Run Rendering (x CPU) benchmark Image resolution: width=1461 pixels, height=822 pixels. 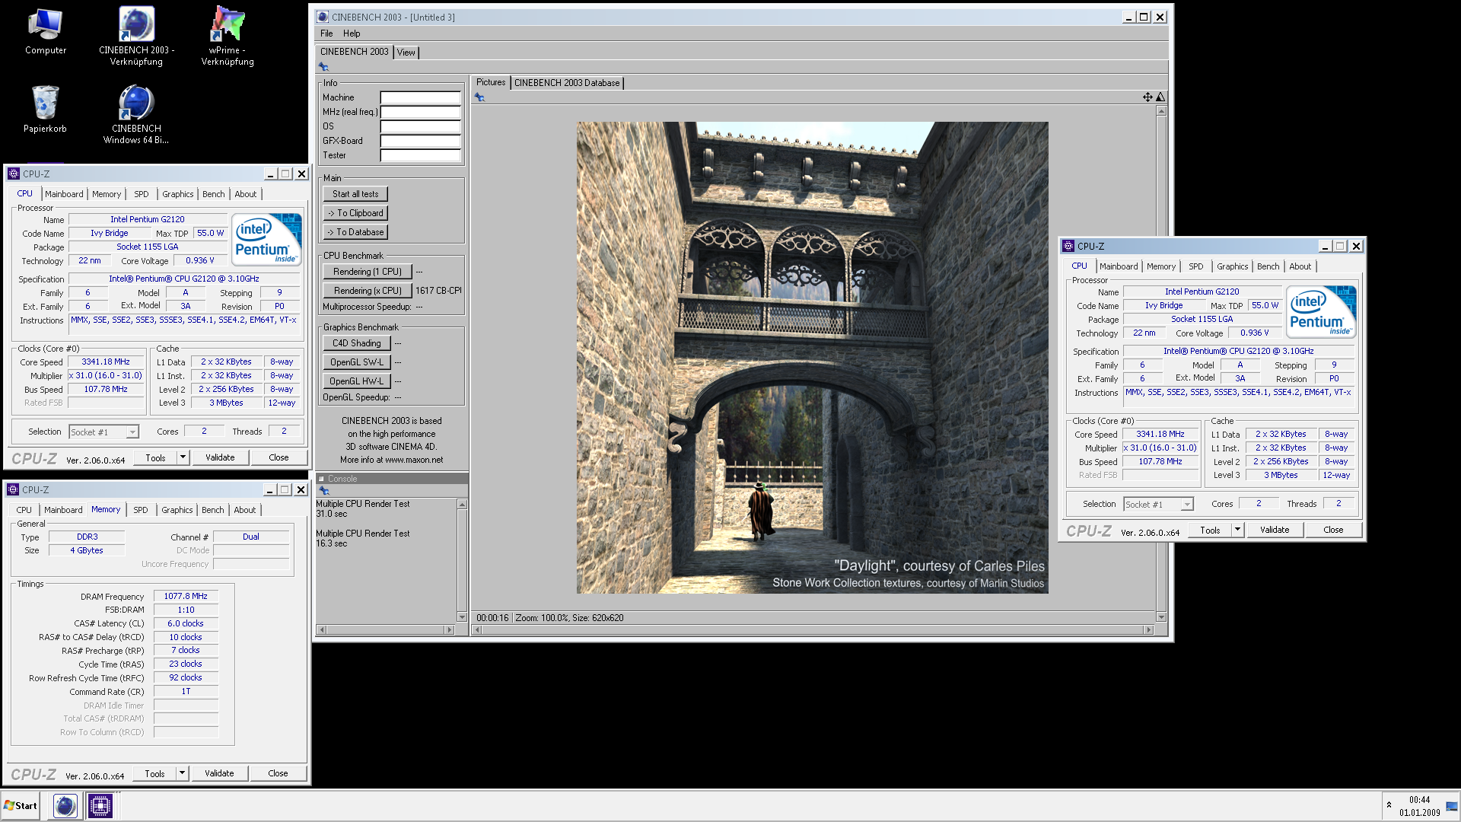[368, 291]
